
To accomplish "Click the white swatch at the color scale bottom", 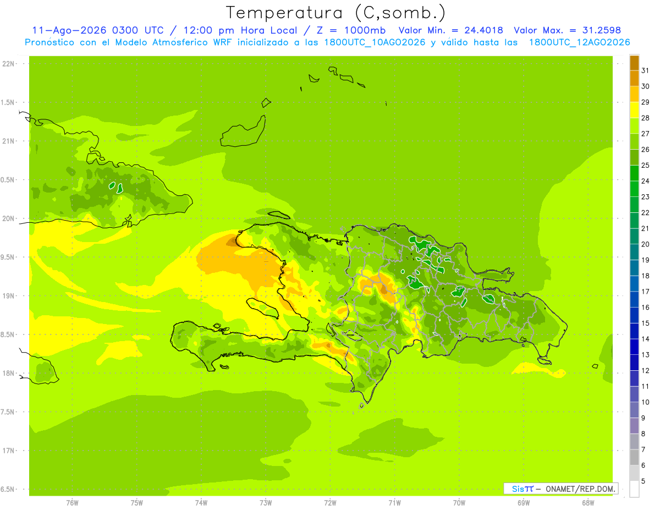I will (x=634, y=489).
